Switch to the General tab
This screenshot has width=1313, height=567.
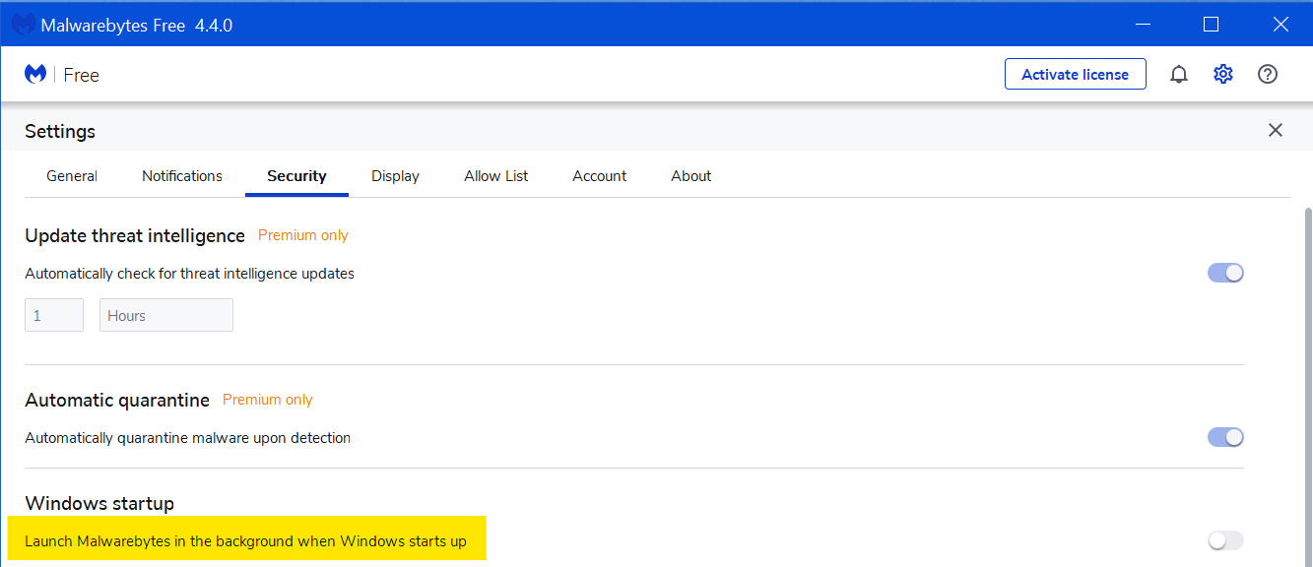coord(72,176)
